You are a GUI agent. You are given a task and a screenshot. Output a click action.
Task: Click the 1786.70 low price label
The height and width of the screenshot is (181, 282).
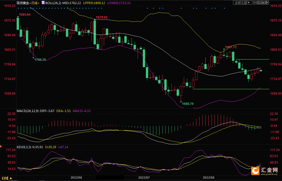40,60
